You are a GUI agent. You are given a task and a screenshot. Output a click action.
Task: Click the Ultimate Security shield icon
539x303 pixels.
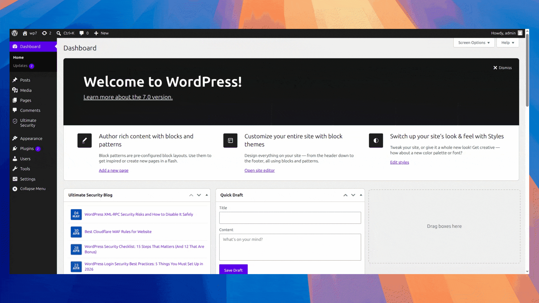(15, 121)
